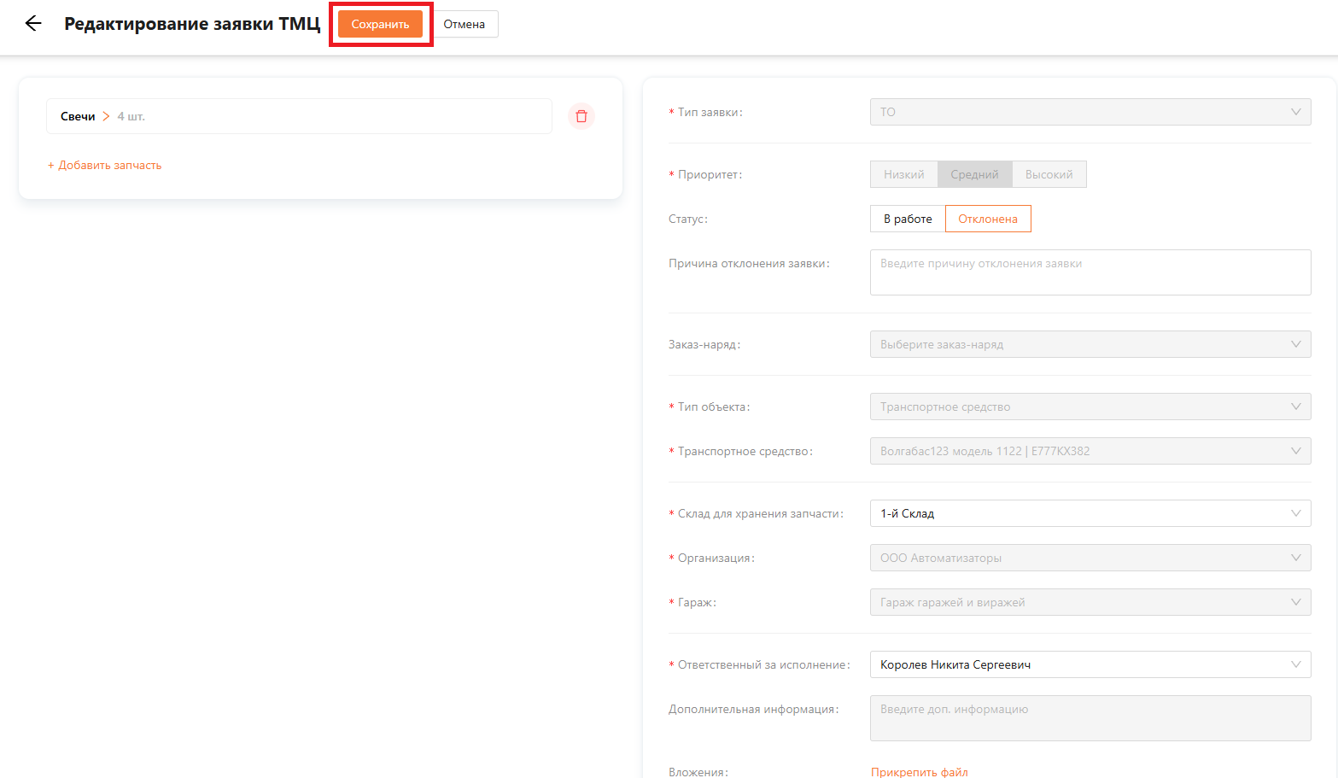1338x778 pixels.
Task: Choose Низкий priority
Action: [x=903, y=174]
